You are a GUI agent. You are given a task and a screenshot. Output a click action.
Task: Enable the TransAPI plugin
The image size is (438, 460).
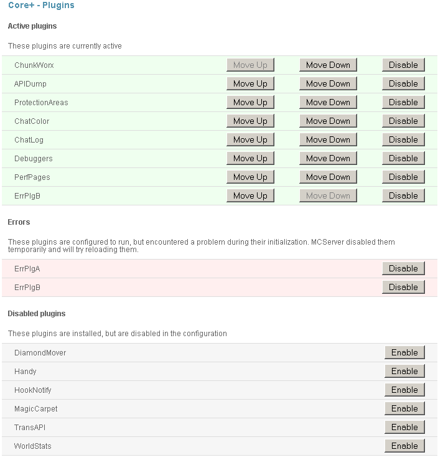coord(404,427)
